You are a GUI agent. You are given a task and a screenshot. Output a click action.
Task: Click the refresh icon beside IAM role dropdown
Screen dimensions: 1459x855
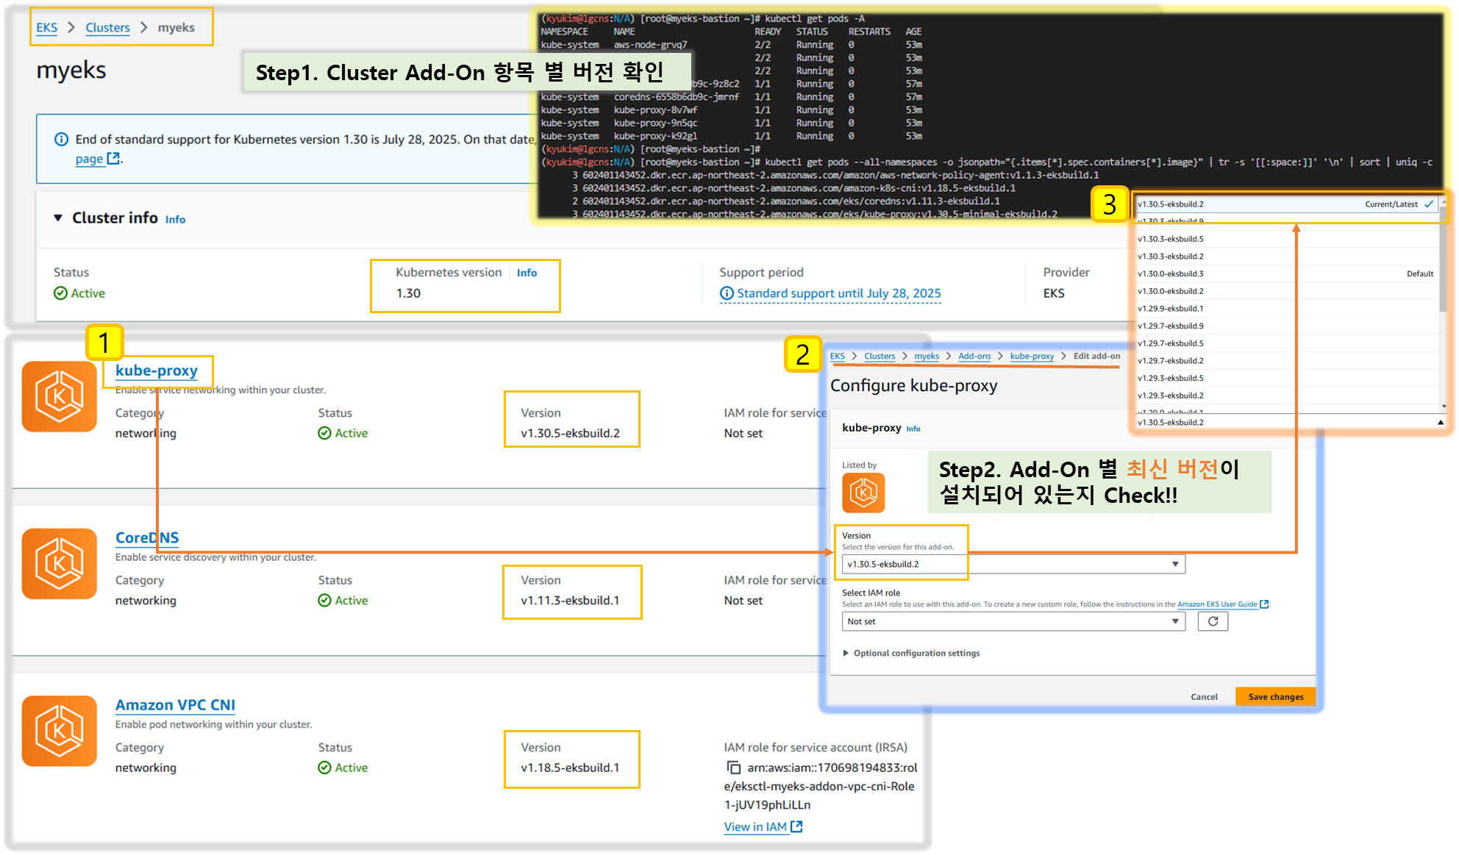(1213, 621)
